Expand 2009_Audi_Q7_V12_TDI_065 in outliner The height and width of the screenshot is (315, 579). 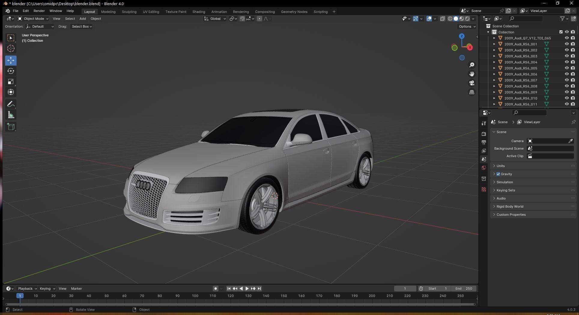(494, 38)
